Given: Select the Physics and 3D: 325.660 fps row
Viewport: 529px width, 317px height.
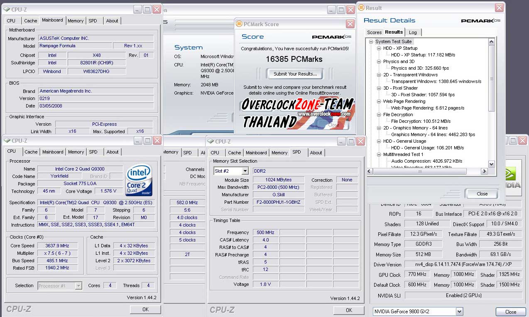Looking at the screenshot, I should 420,68.
